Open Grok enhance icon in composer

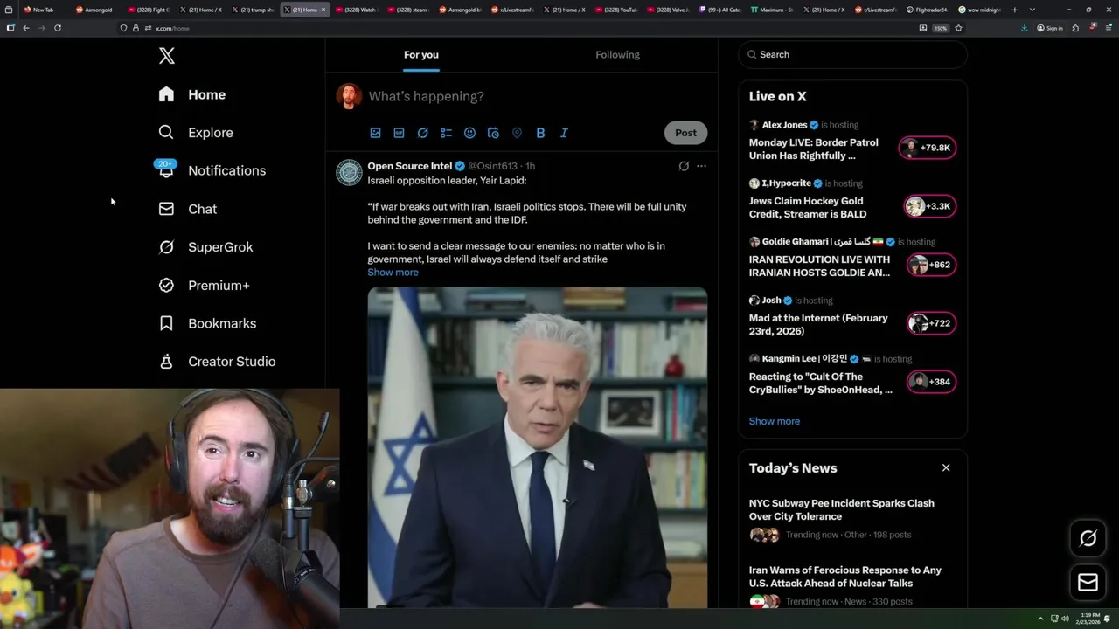click(422, 133)
